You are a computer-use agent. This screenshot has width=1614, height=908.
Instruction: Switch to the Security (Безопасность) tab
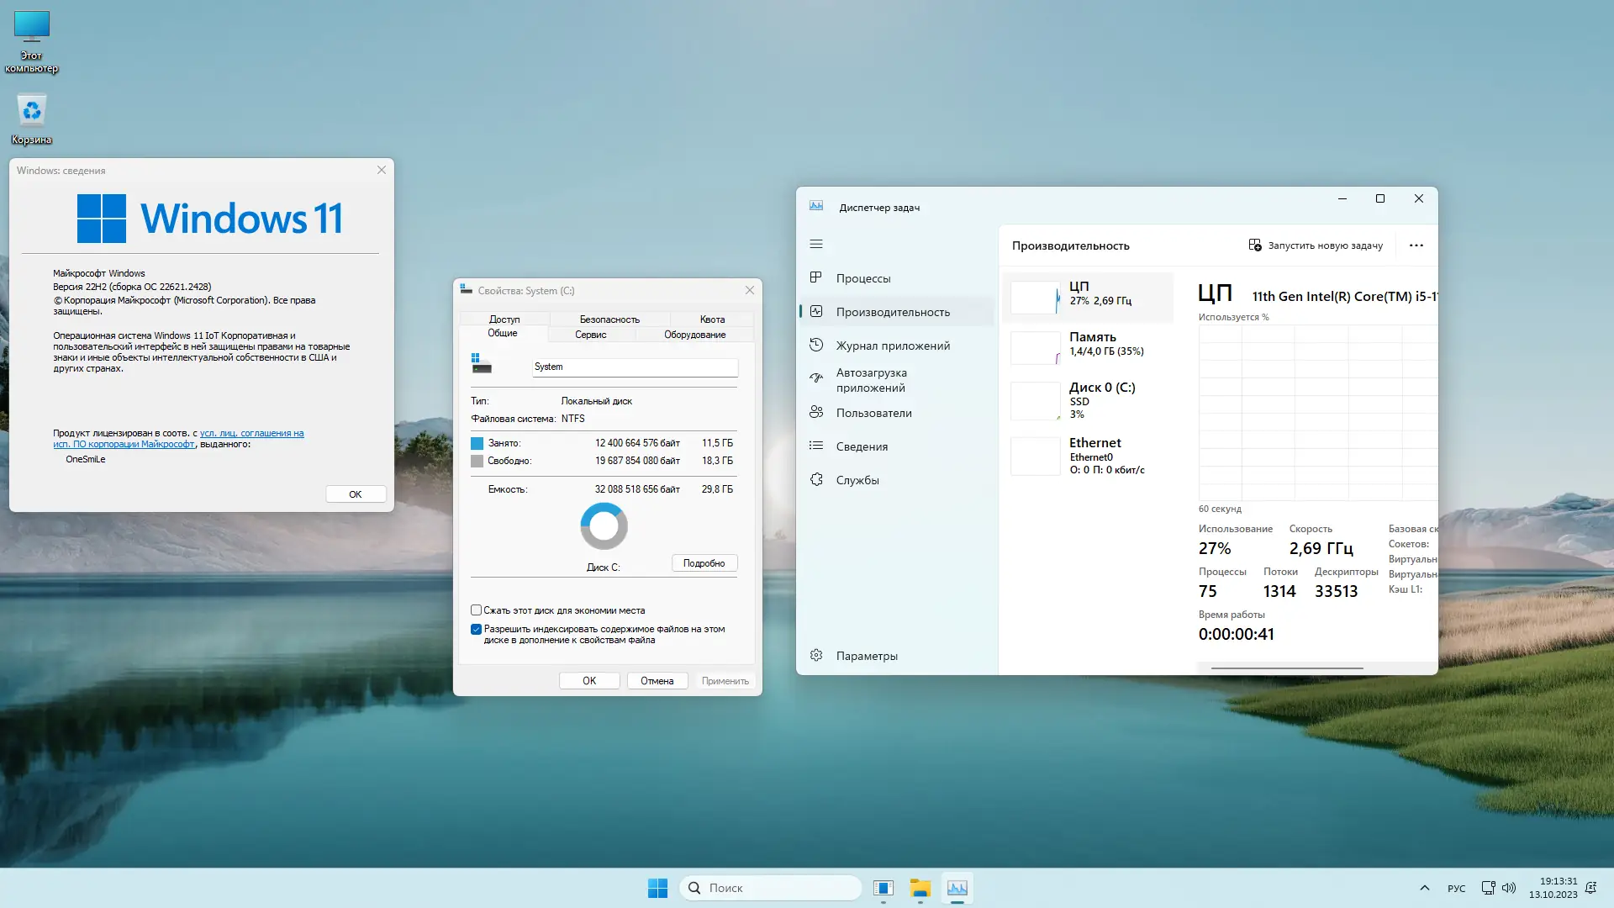609,319
